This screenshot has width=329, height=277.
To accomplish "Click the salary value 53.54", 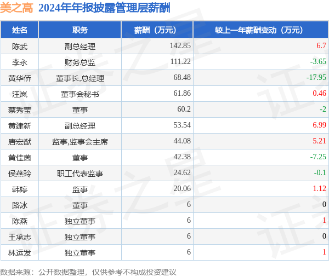I will 182,125.
